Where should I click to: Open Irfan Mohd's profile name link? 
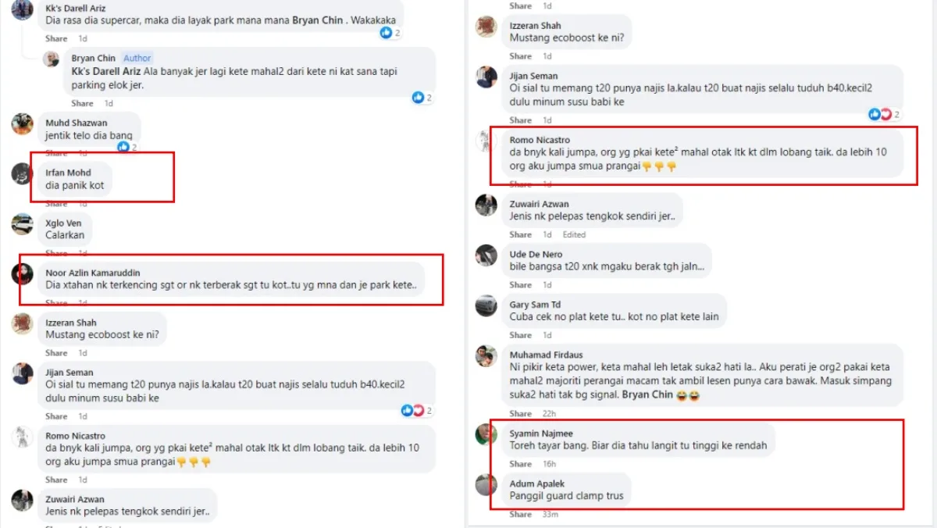coord(68,173)
